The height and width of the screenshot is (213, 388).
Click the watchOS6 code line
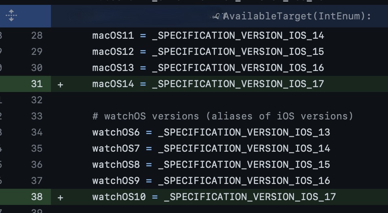click(211, 132)
